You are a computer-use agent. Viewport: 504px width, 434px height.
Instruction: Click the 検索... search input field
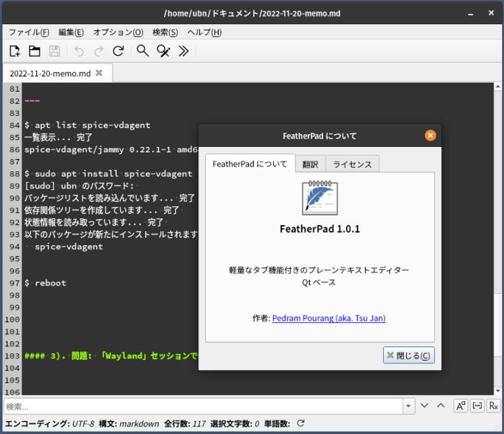203,406
